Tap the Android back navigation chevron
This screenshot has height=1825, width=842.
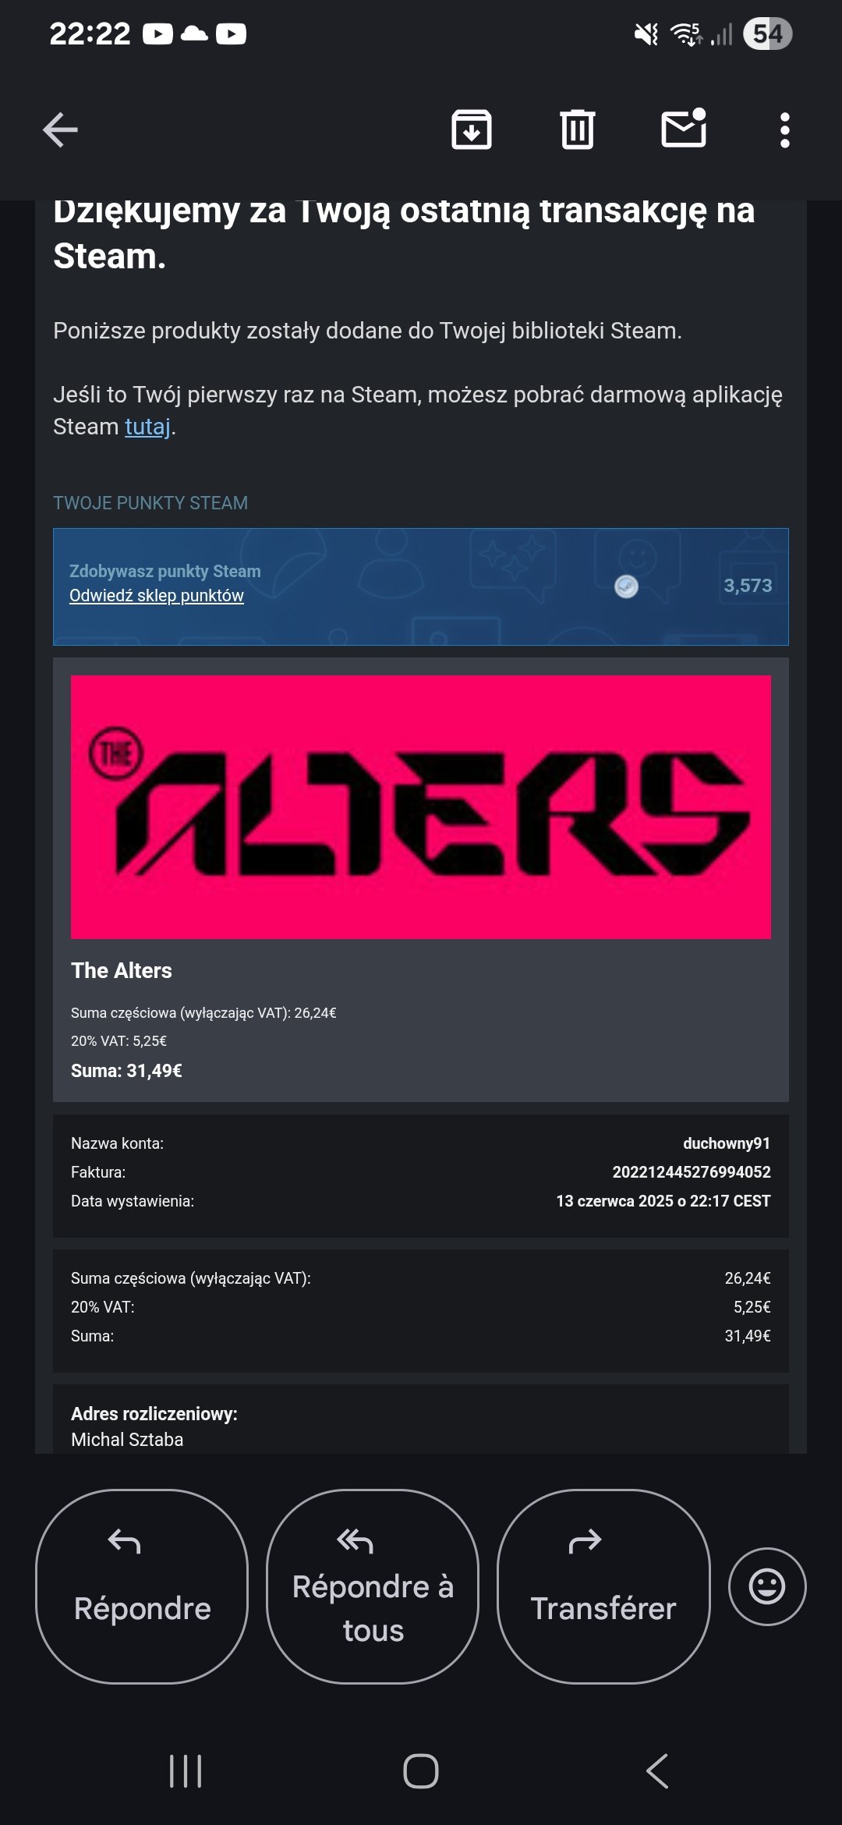[x=657, y=1771]
